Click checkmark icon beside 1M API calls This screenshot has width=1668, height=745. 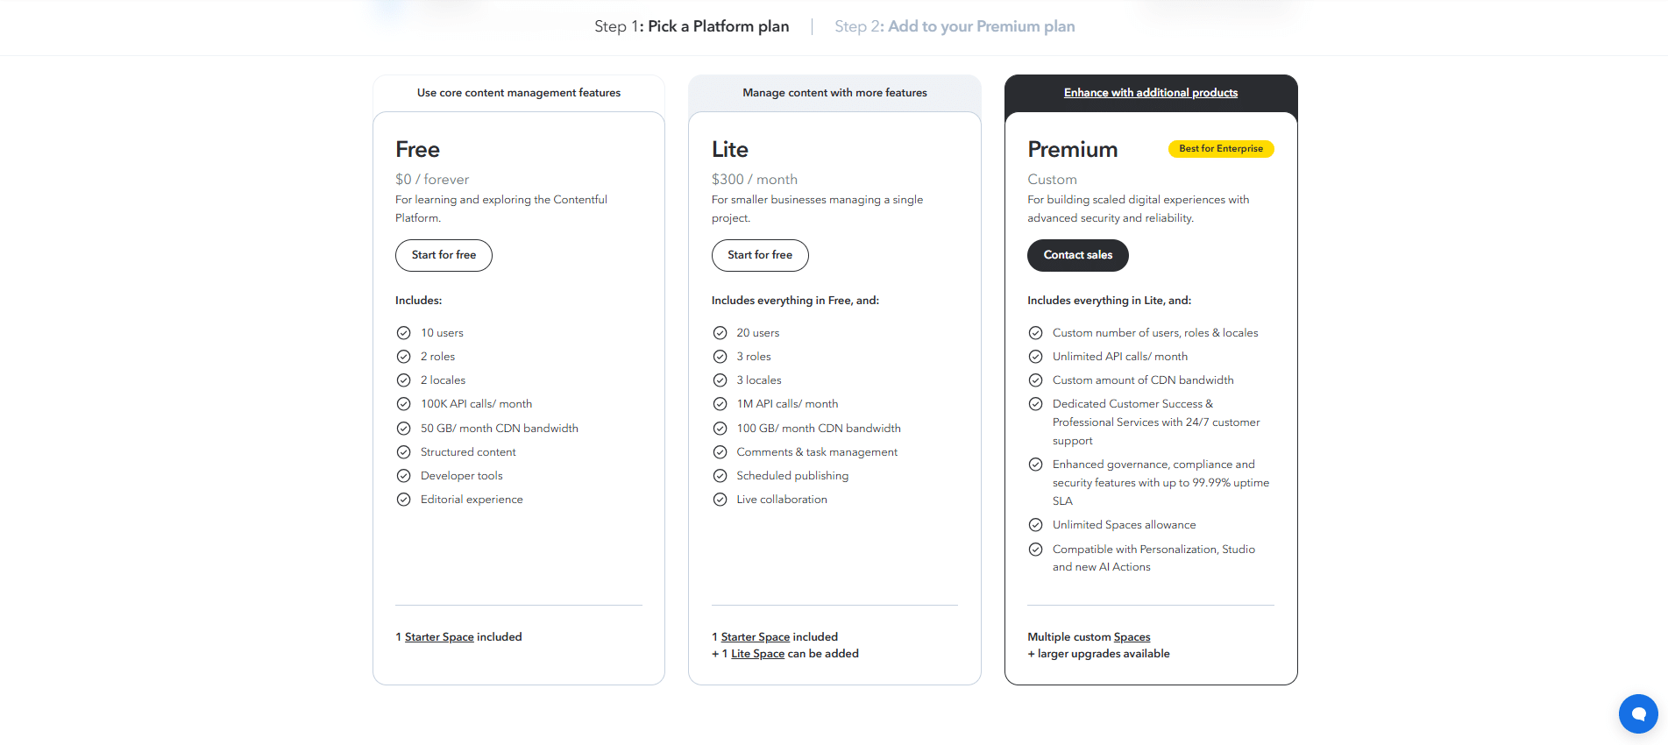click(x=720, y=404)
